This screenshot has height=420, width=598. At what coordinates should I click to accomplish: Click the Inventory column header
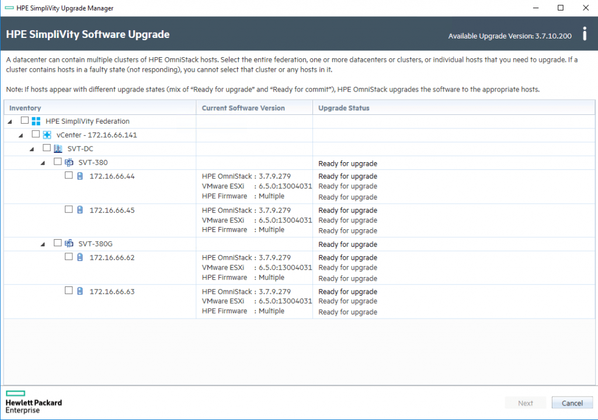point(25,108)
